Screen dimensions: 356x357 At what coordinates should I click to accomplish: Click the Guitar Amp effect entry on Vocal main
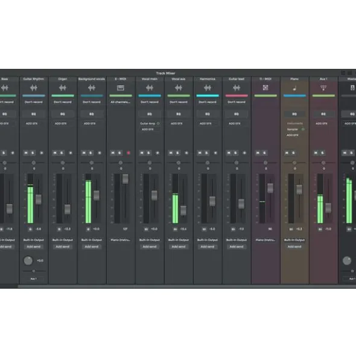(x=148, y=123)
